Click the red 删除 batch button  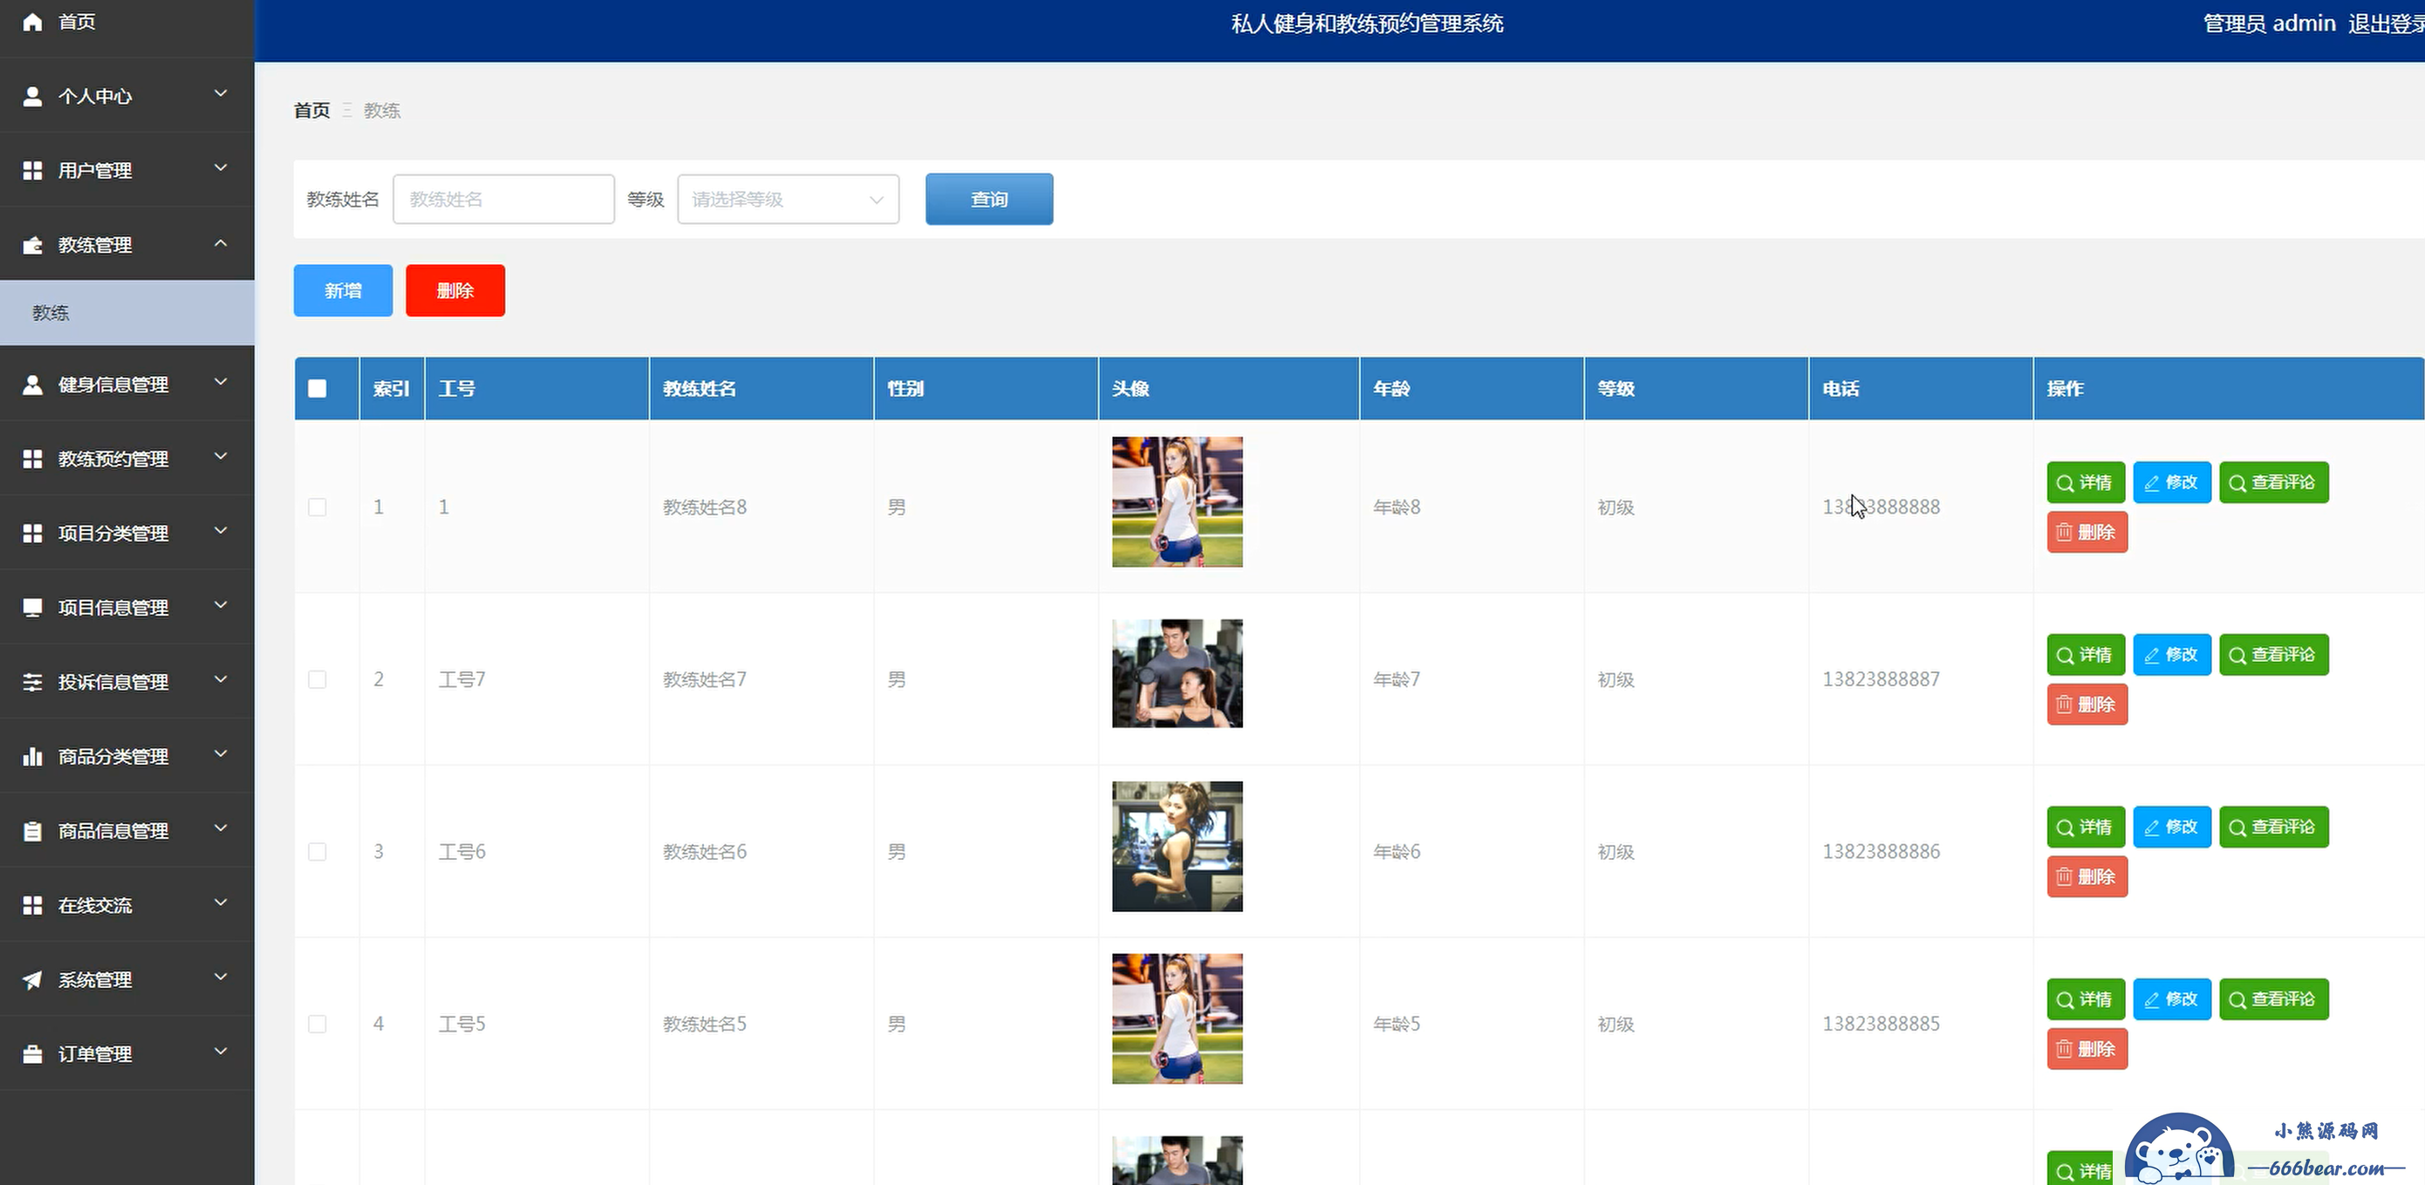pyautogui.click(x=454, y=289)
